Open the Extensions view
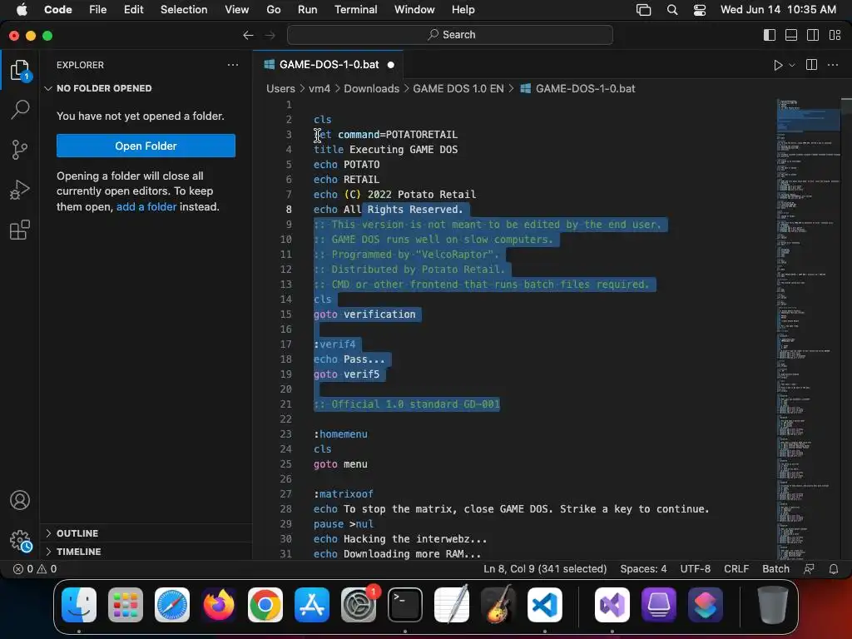The width and height of the screenshot is (852, 639). click(20, 230)
